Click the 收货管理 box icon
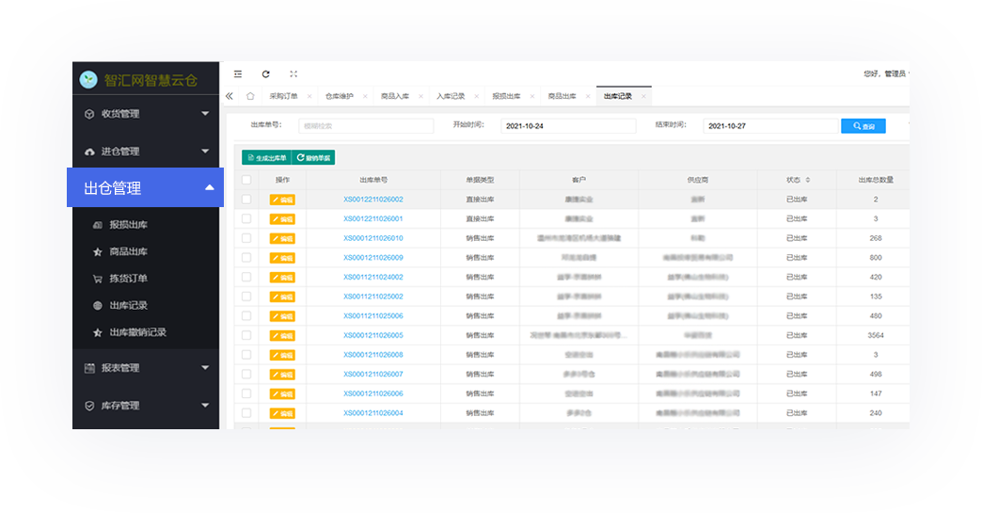Image resolution: width=982 pixels, height=513 pixels. [x=89, y=114]
